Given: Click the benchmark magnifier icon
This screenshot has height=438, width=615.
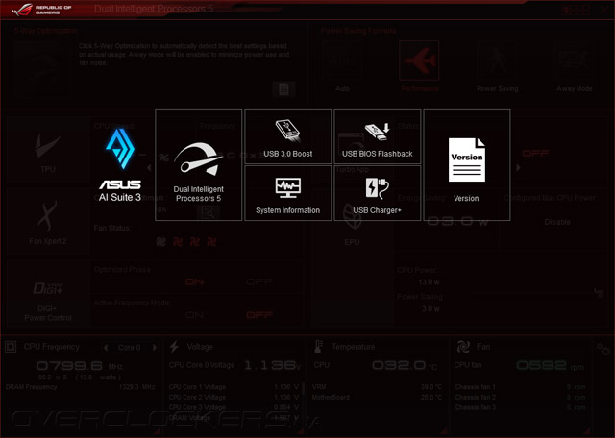Looking at the screenshot, I should point(208,212).
